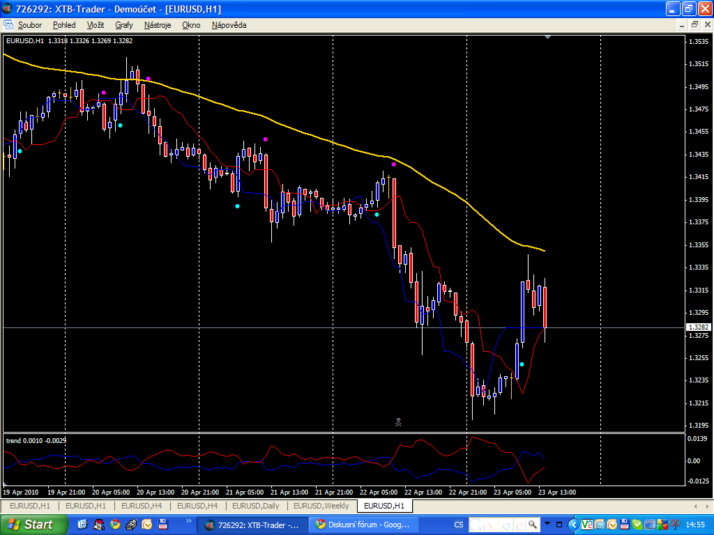Launch Google Chrome from quick launch
Viewport: 714px width, 535px height.
(x=115, y=525)
